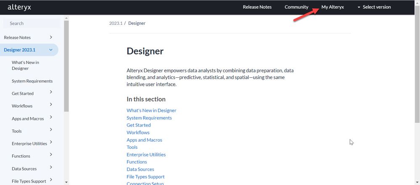Click the sidebar scrollbar thumb
This screenshot has height=185, width=420.
(66, 66)
